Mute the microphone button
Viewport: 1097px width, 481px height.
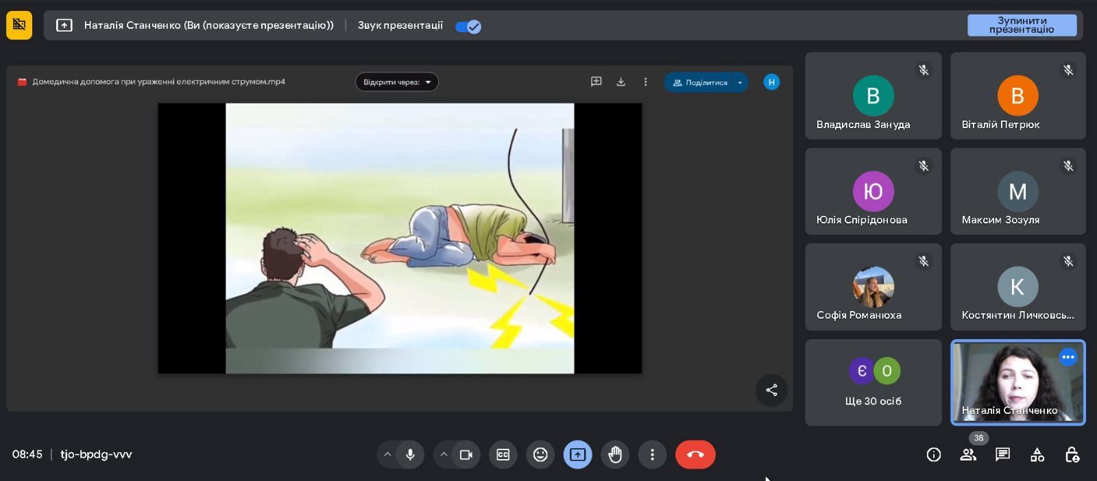[x=410, y=454]
